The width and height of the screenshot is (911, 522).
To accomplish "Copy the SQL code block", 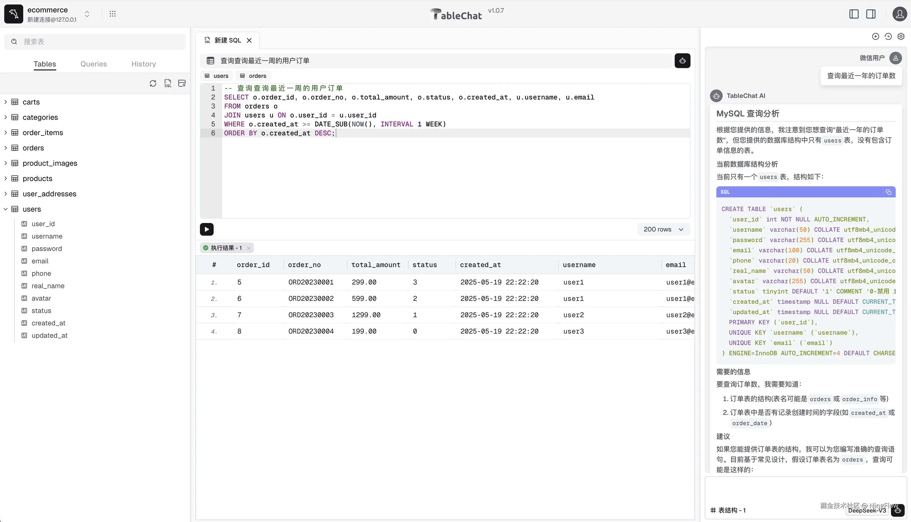I will click(888, 192).
